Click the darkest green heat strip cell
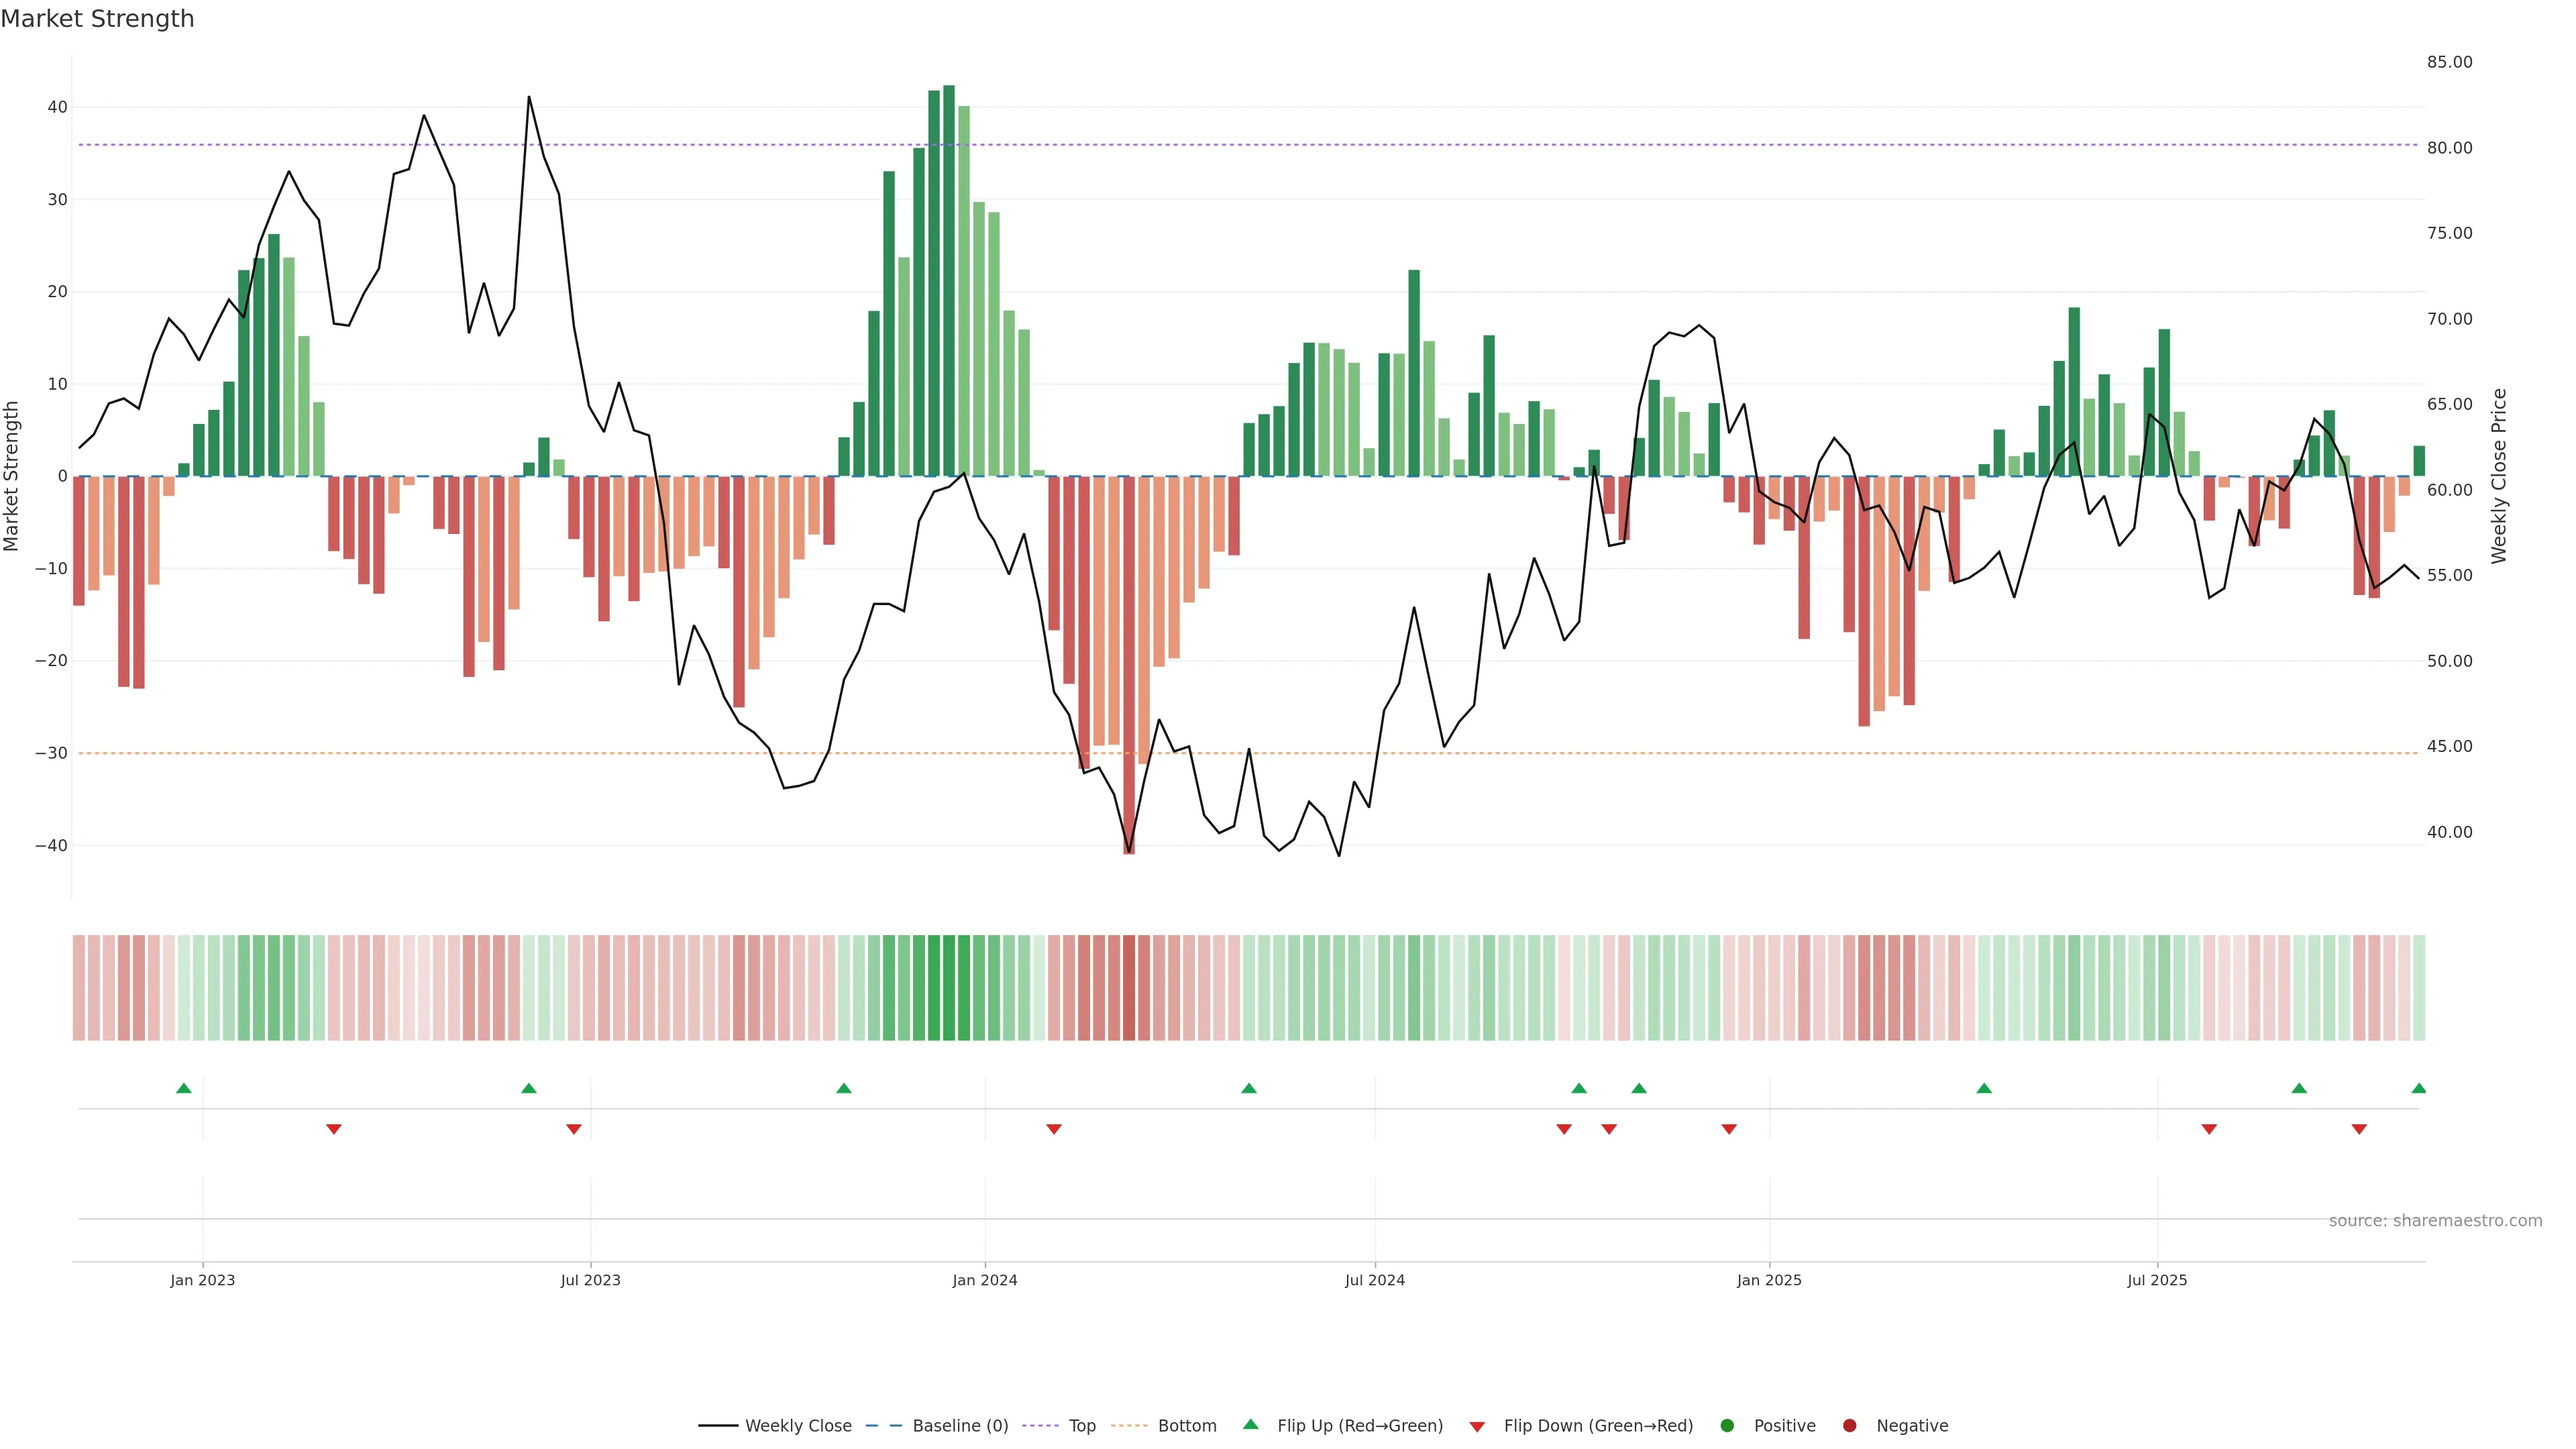The image size is (2576, 1449). click(949, 988)
